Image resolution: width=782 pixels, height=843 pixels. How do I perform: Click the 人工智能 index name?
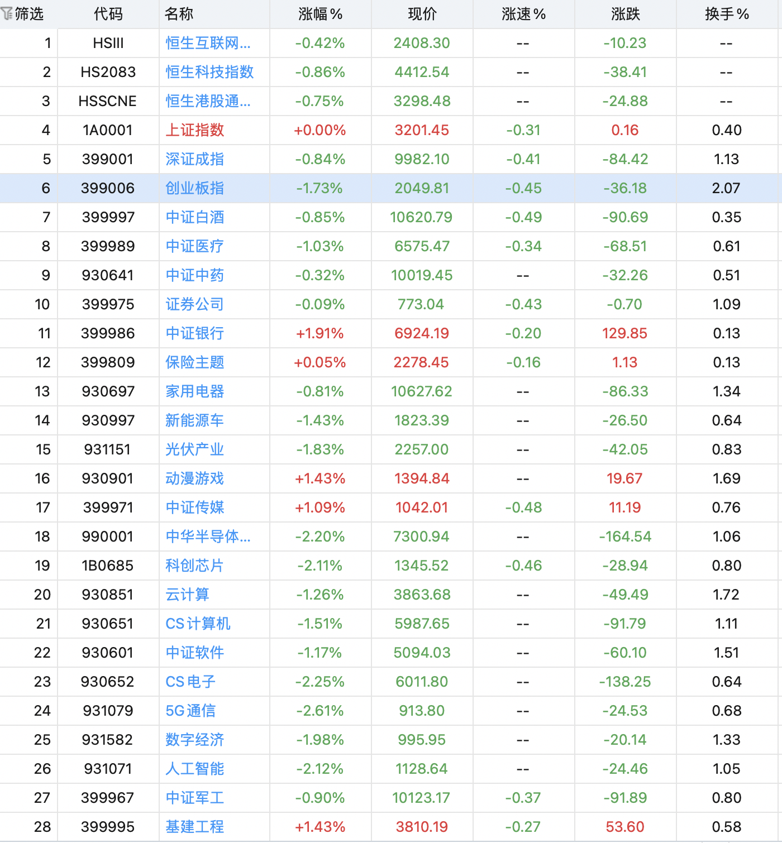[x=194, y=769]
